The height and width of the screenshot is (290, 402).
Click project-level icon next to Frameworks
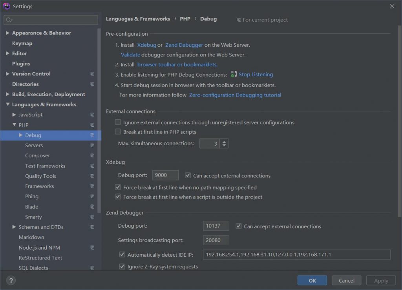pyautogui.click(x=92, y=186)
